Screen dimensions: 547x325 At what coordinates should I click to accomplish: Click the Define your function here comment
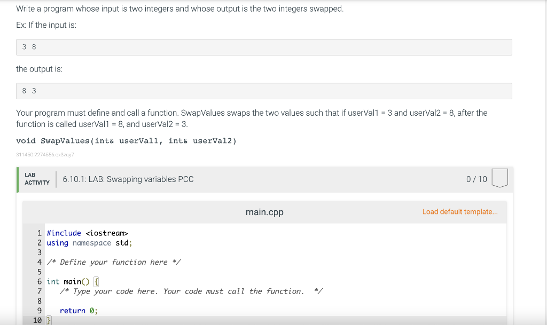(114, 262)
